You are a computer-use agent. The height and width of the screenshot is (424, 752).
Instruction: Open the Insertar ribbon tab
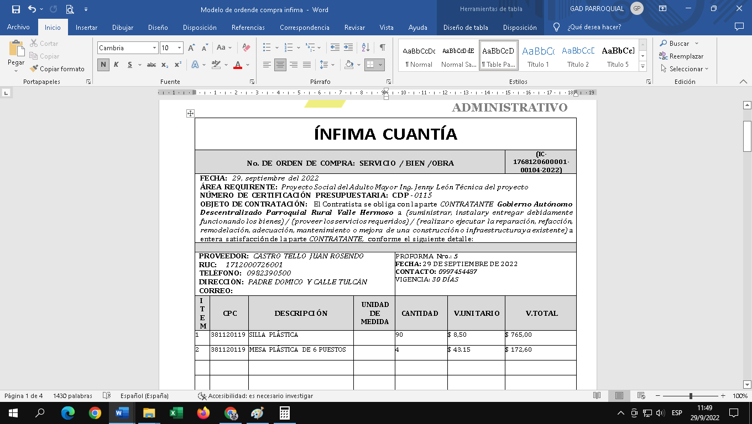[x=86, y=27]
